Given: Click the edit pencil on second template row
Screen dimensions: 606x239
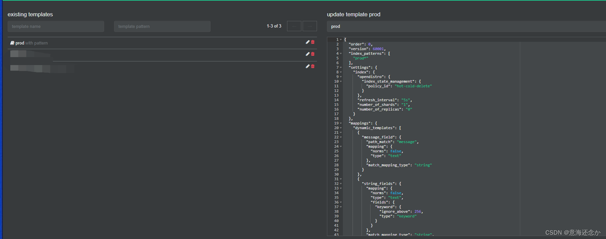Looking at the screenshot, I should click(x=308, y=54).
